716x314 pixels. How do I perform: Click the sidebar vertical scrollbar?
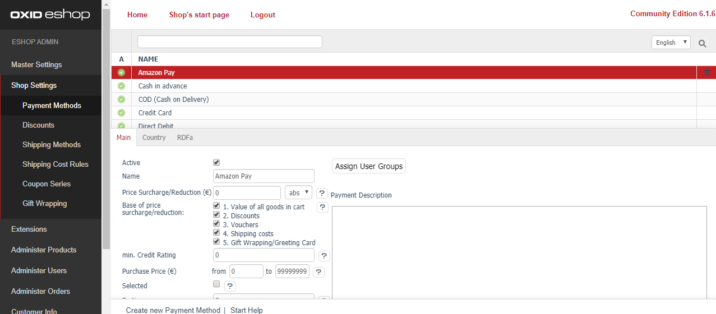[x=106, y=129]
